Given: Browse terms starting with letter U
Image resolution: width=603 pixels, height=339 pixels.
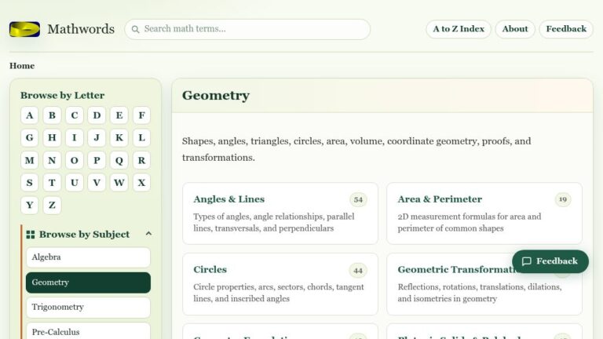Looking at the screenshot, I should [x=75, y=183].
